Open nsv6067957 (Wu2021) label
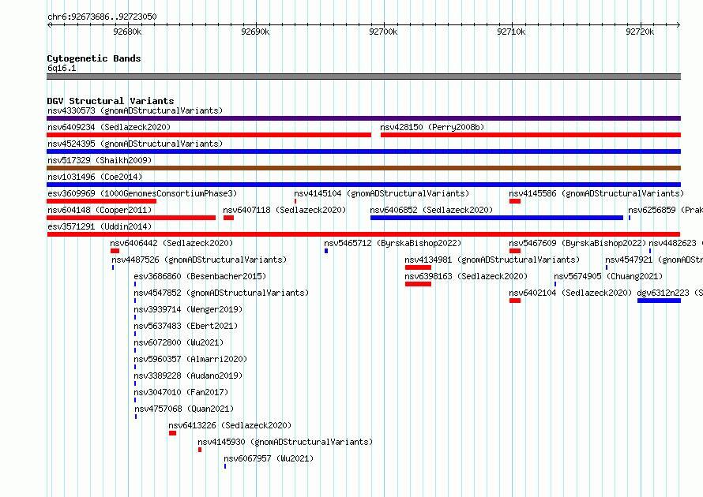 tap(269, 458)
